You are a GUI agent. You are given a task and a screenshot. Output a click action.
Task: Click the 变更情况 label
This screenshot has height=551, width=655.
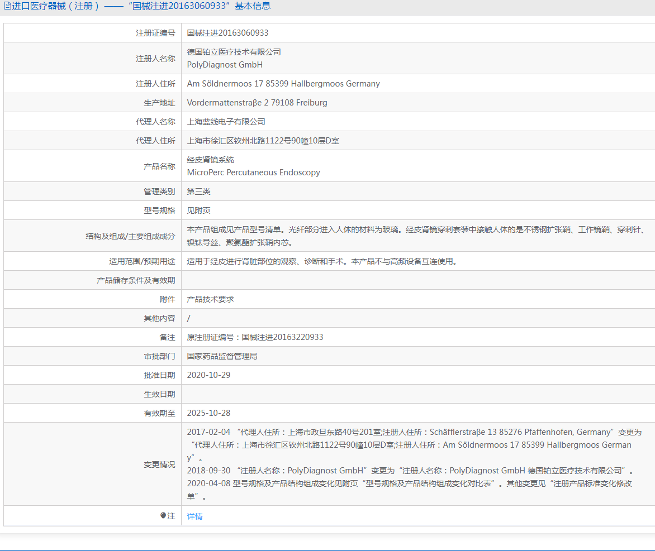160,464
